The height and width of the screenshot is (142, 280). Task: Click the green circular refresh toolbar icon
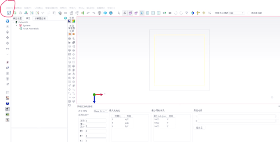(15, 13)
